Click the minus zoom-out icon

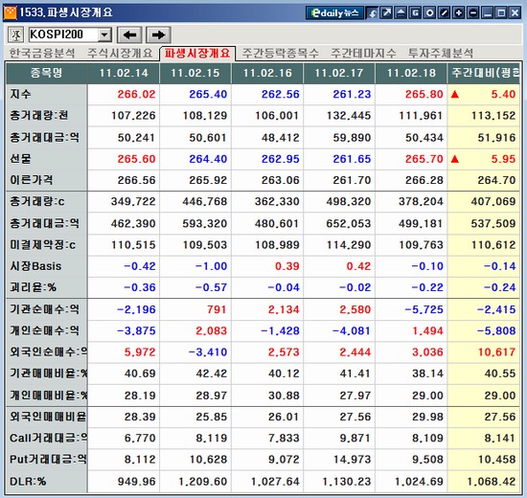[473, 13]
